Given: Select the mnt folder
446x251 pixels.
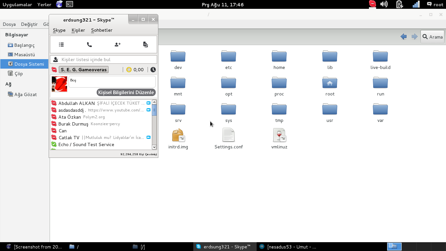Looking at the screenshot, I should [178, 87].
